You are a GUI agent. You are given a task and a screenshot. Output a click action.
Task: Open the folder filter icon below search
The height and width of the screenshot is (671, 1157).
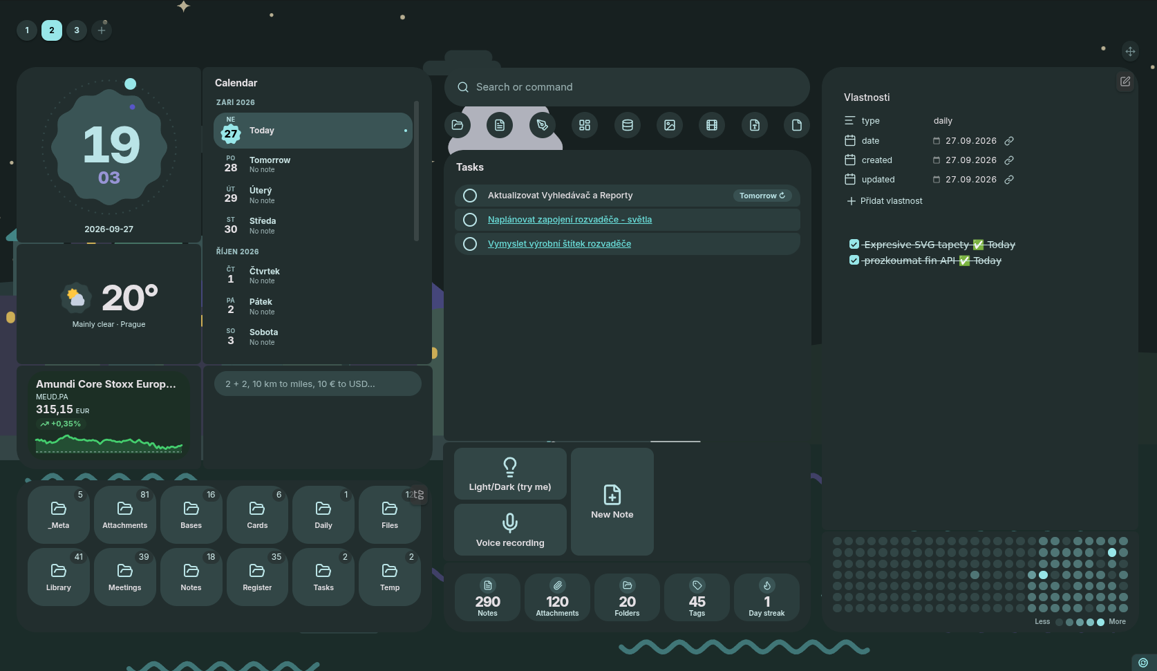[458, 125]
